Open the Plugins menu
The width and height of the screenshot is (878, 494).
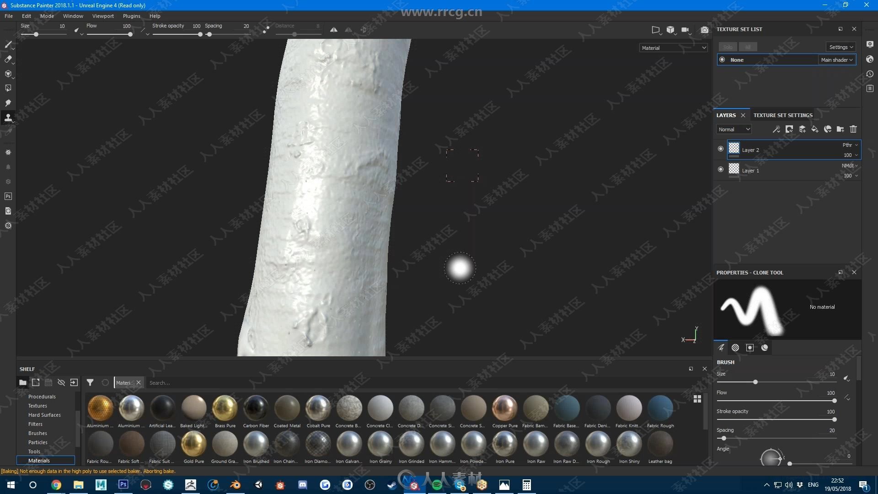pos(131,15)
